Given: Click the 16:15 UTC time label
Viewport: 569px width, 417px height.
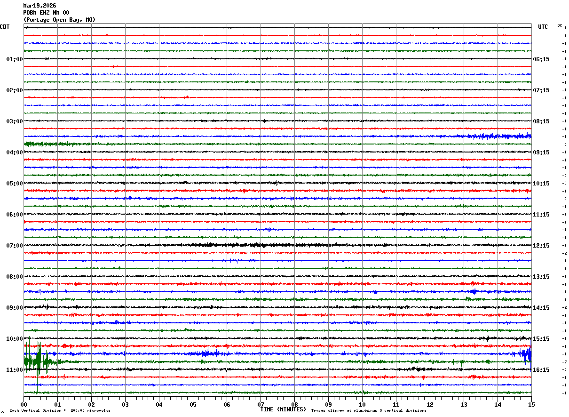Looking at the screenshot, I should 541,370.
